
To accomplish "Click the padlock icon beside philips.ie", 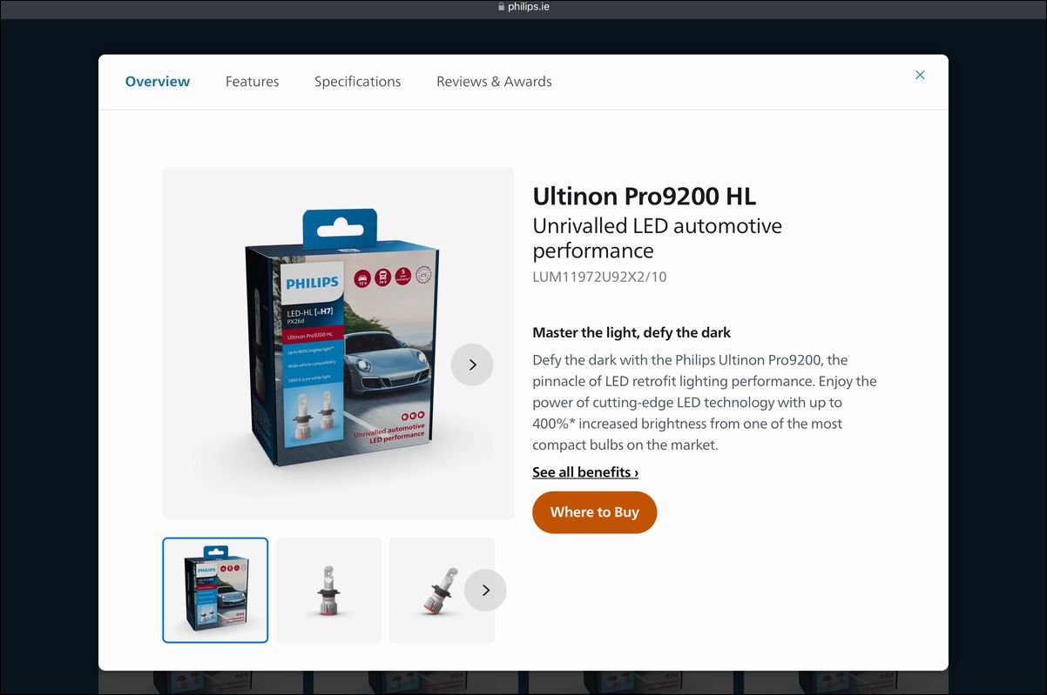I will pyautogui.click(x=501, y=7).
